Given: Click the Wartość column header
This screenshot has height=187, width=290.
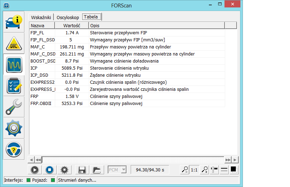Looking at the screenshot, I should pyautogui.click(x=72, y=25).
